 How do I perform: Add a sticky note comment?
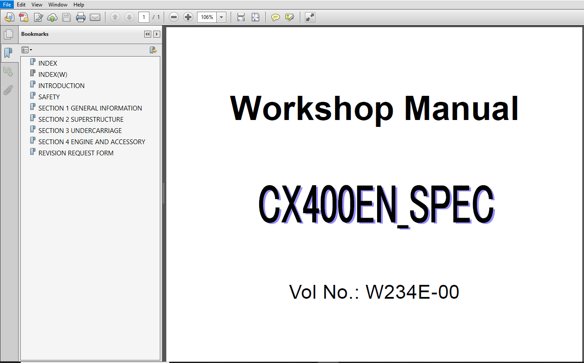[275, 17]
